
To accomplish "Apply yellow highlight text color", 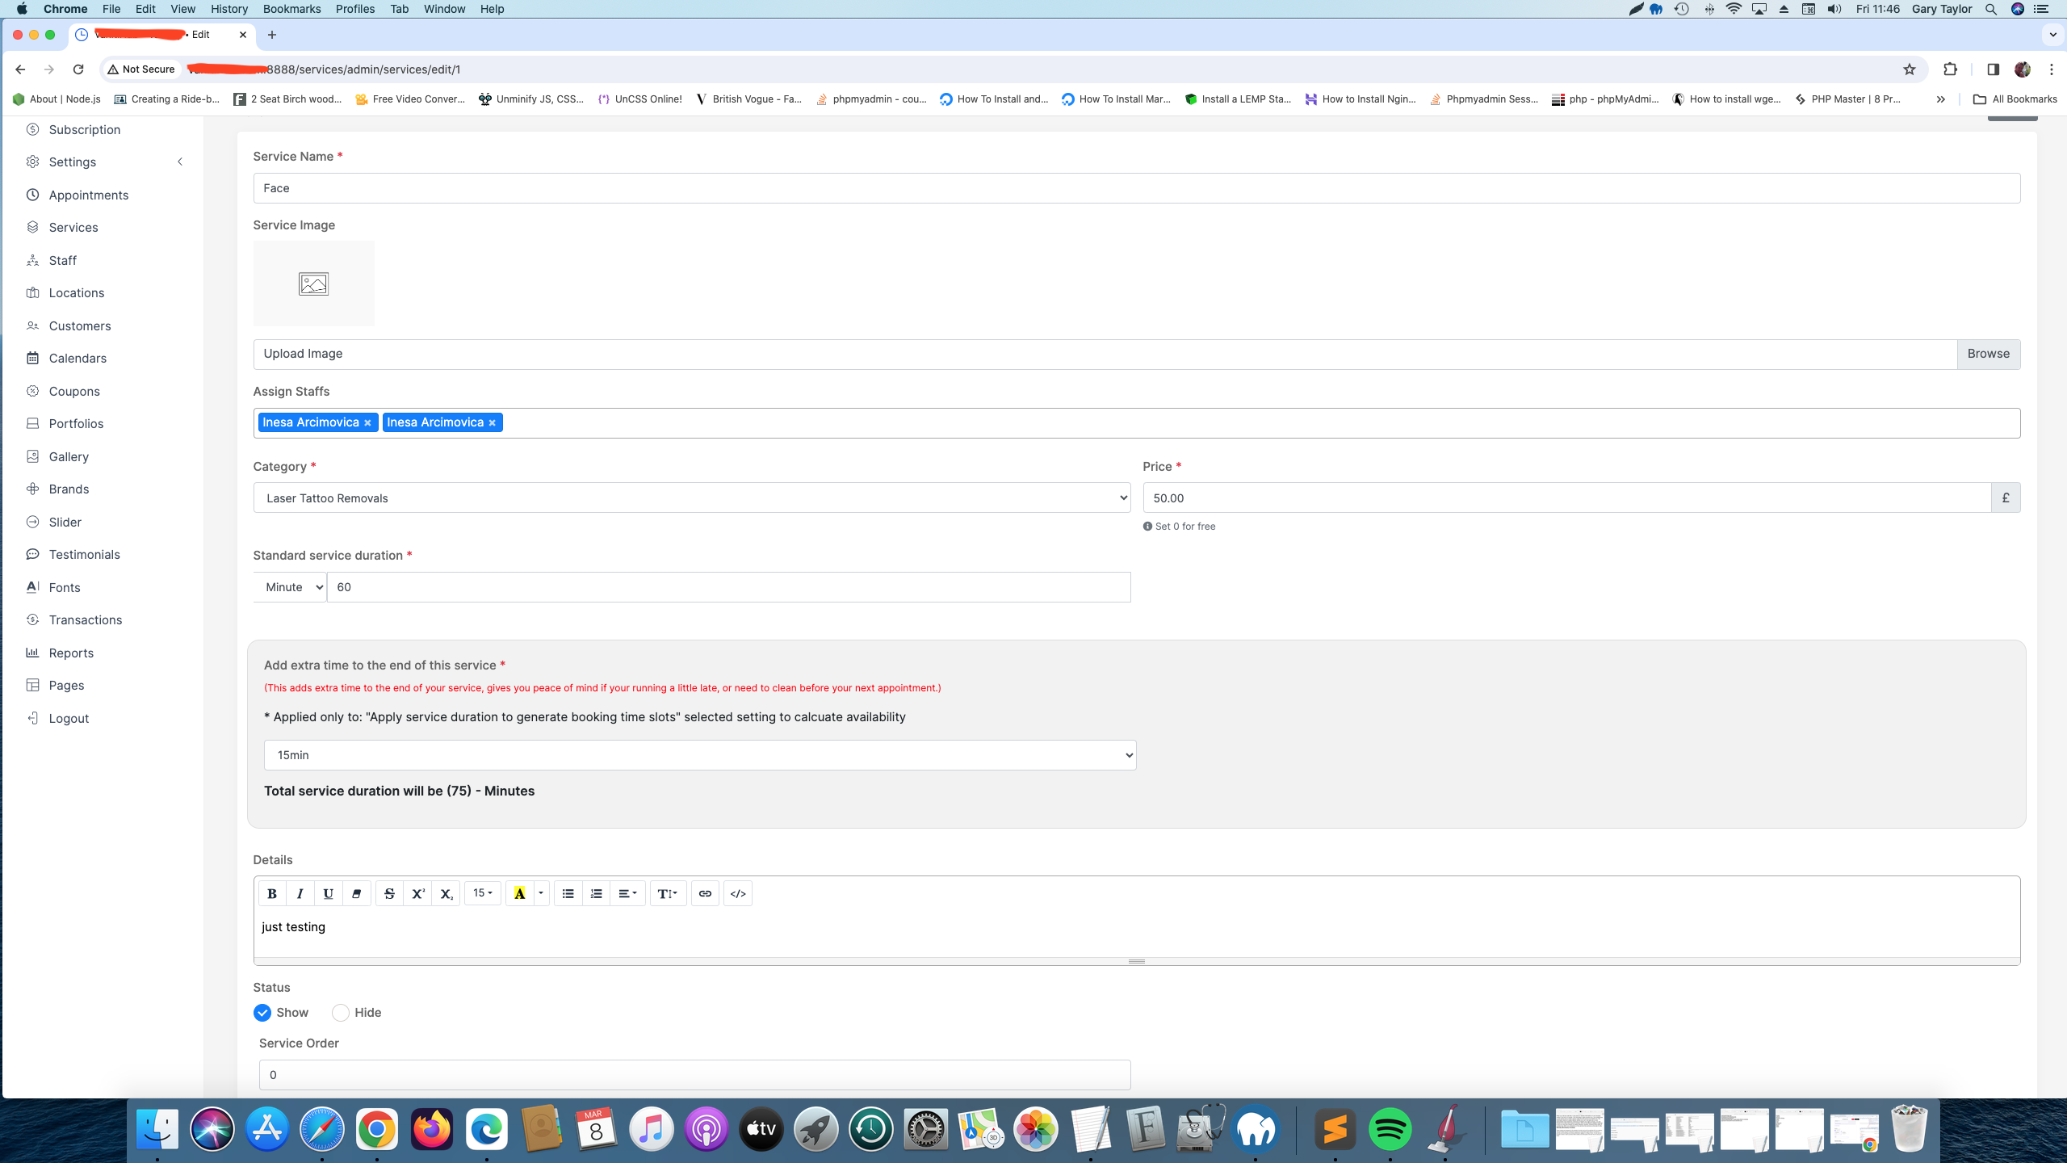I will (519, 893).
